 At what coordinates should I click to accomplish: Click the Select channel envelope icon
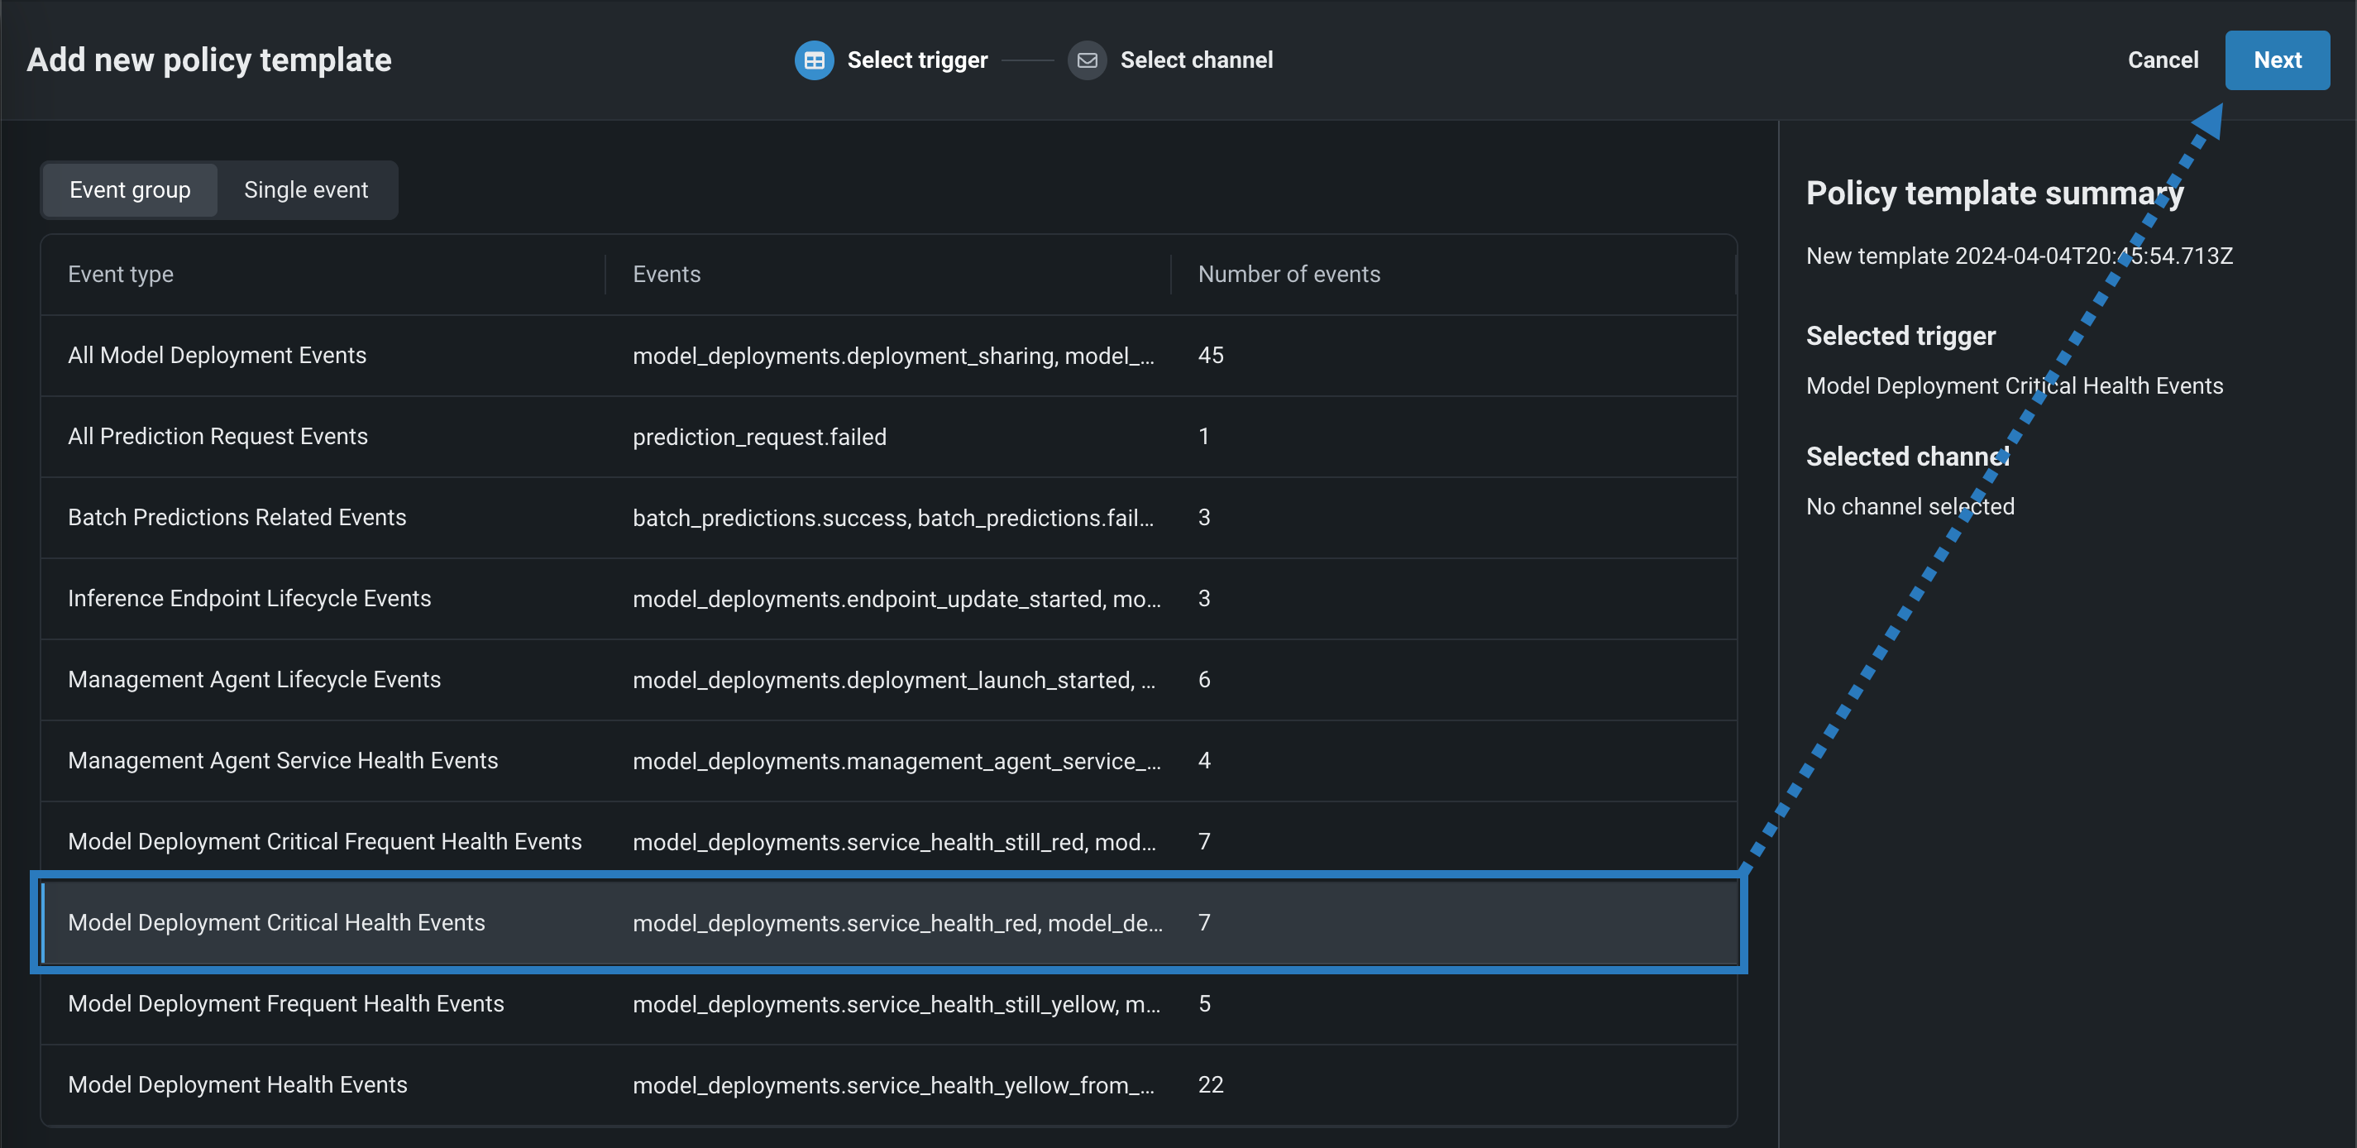click(x=1086, y=60)
